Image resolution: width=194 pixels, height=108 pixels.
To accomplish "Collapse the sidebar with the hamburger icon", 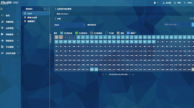I will (x=2, y=9).
